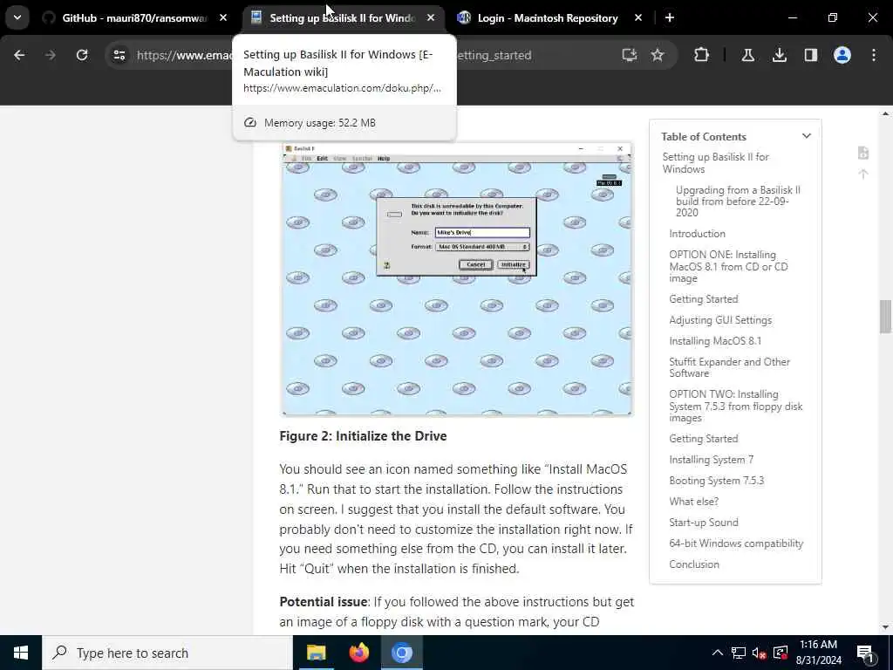Open the notification center icon

pyautogui.click(x=865, y=653)
